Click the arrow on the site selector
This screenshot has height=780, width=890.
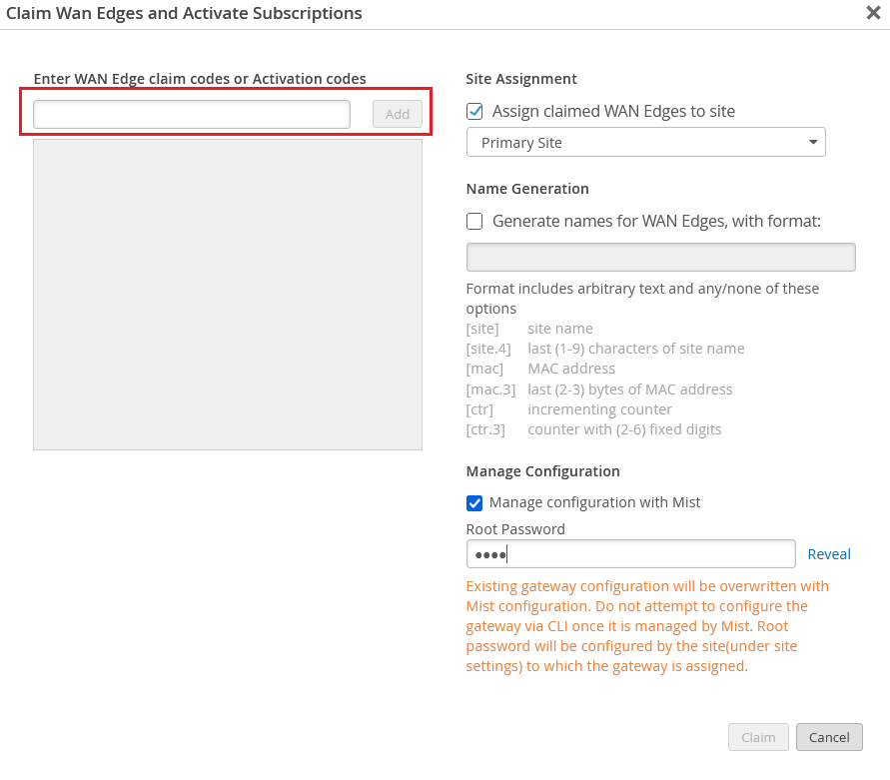click(x=813, y=143)
